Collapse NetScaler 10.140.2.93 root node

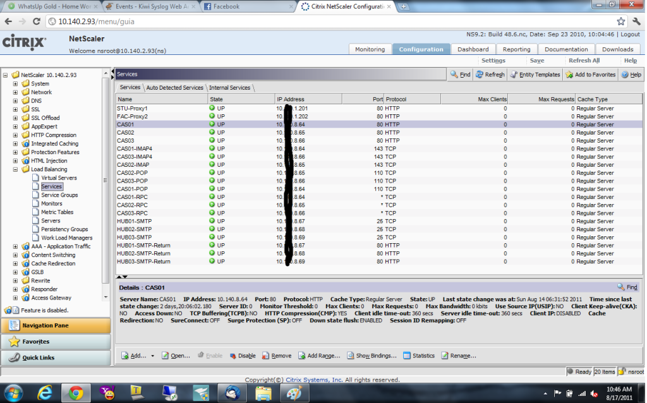pos(5,75)
